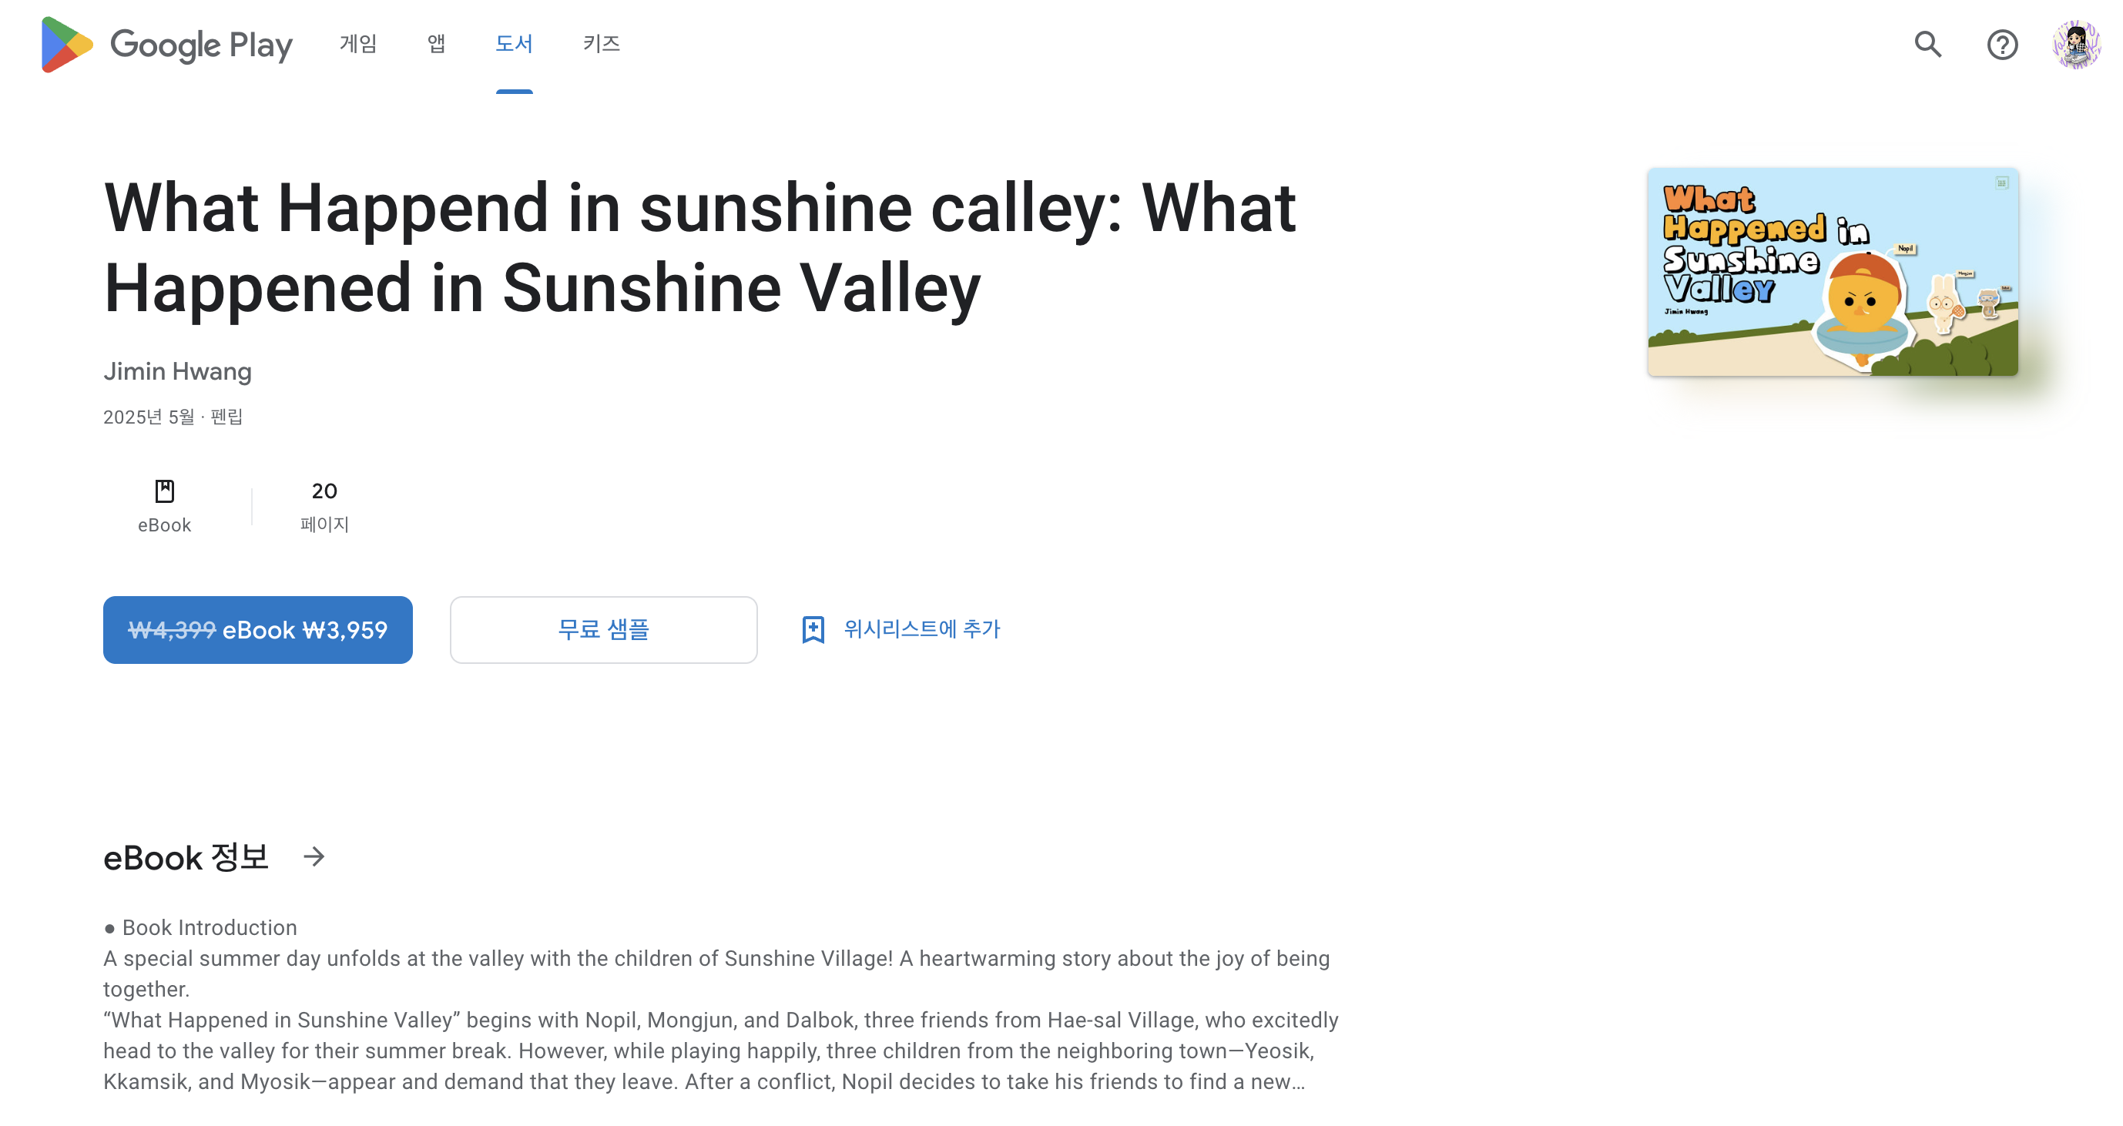The image size is (2123, 1126).
Task: Open the search magnifier icon
Action: point(1927,45)
